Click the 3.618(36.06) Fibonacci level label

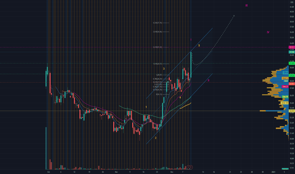pos(158,32)
